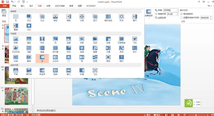Select the 缩放 (Zoom) transition
214x116 pixels.
click(108, 58)
